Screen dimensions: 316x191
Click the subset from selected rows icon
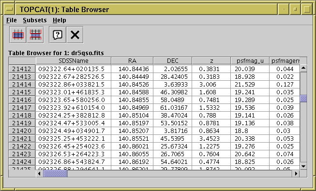point(18,35)
